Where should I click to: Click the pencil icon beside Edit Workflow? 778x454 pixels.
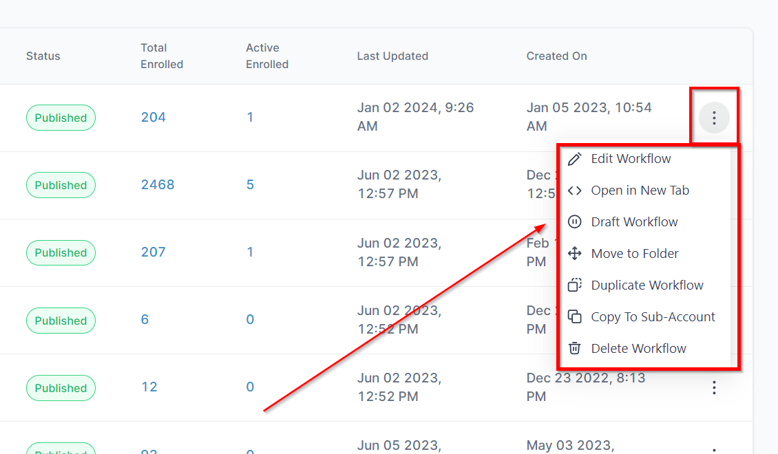pos(575,159)
